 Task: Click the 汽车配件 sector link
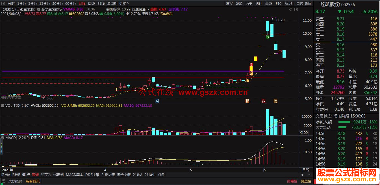point(166,14)
